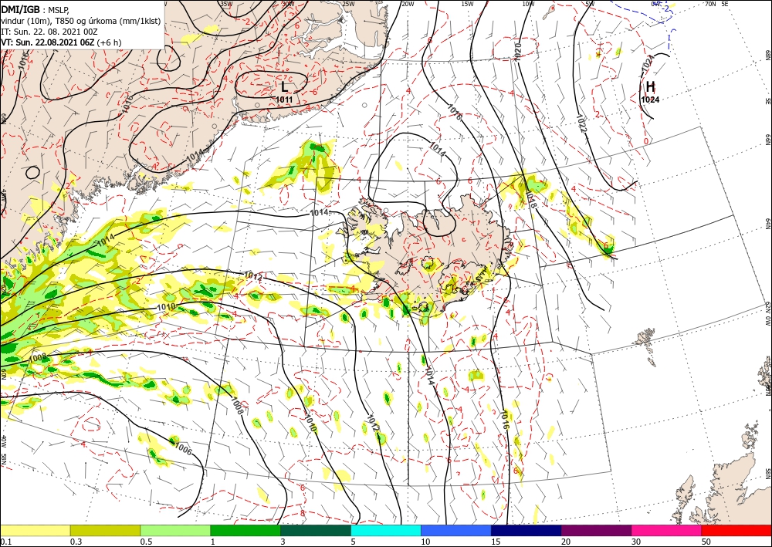The width and height of the screenshot is (772, 547).
Task: Click the navy 15–20 legend color band
Action: coord(527,530)
